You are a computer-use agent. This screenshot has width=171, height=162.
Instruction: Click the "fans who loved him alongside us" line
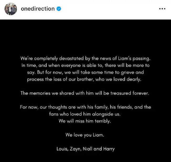(x=85, y=114)
